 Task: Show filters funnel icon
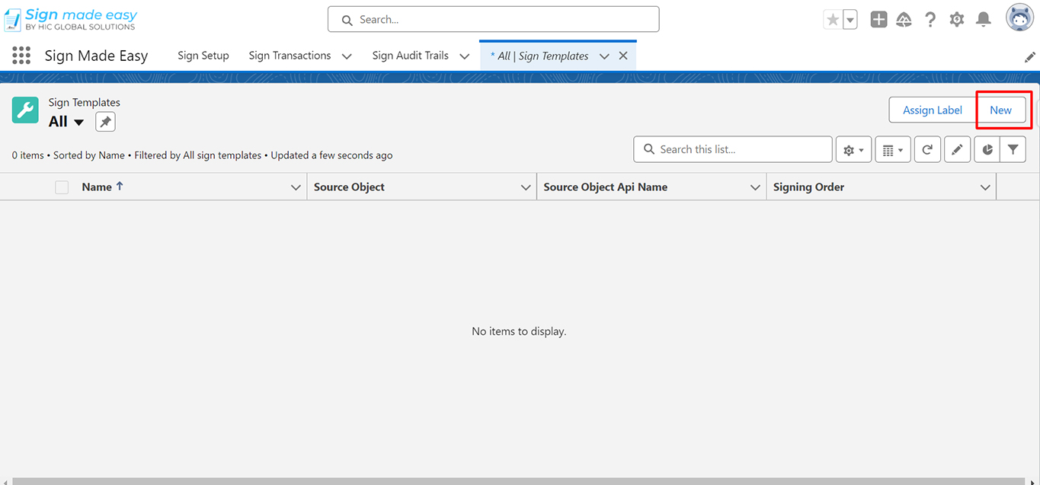(x=1013, y=150)
